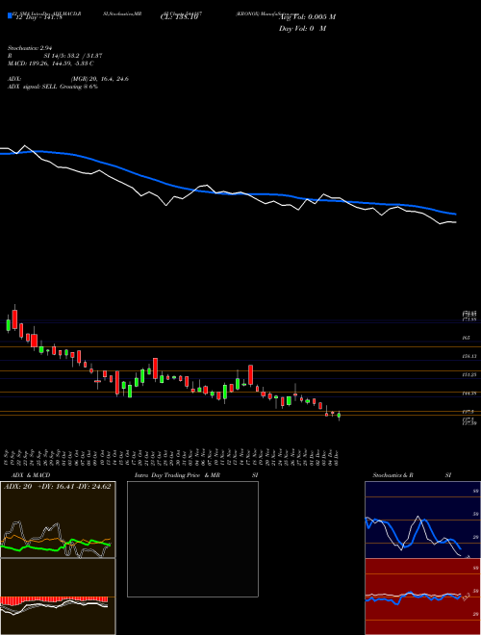Click the 'ADX: 20 +DY: 16.41 -DY: 24.62' readout
481x635 pixels.
[x=57, y=487]
